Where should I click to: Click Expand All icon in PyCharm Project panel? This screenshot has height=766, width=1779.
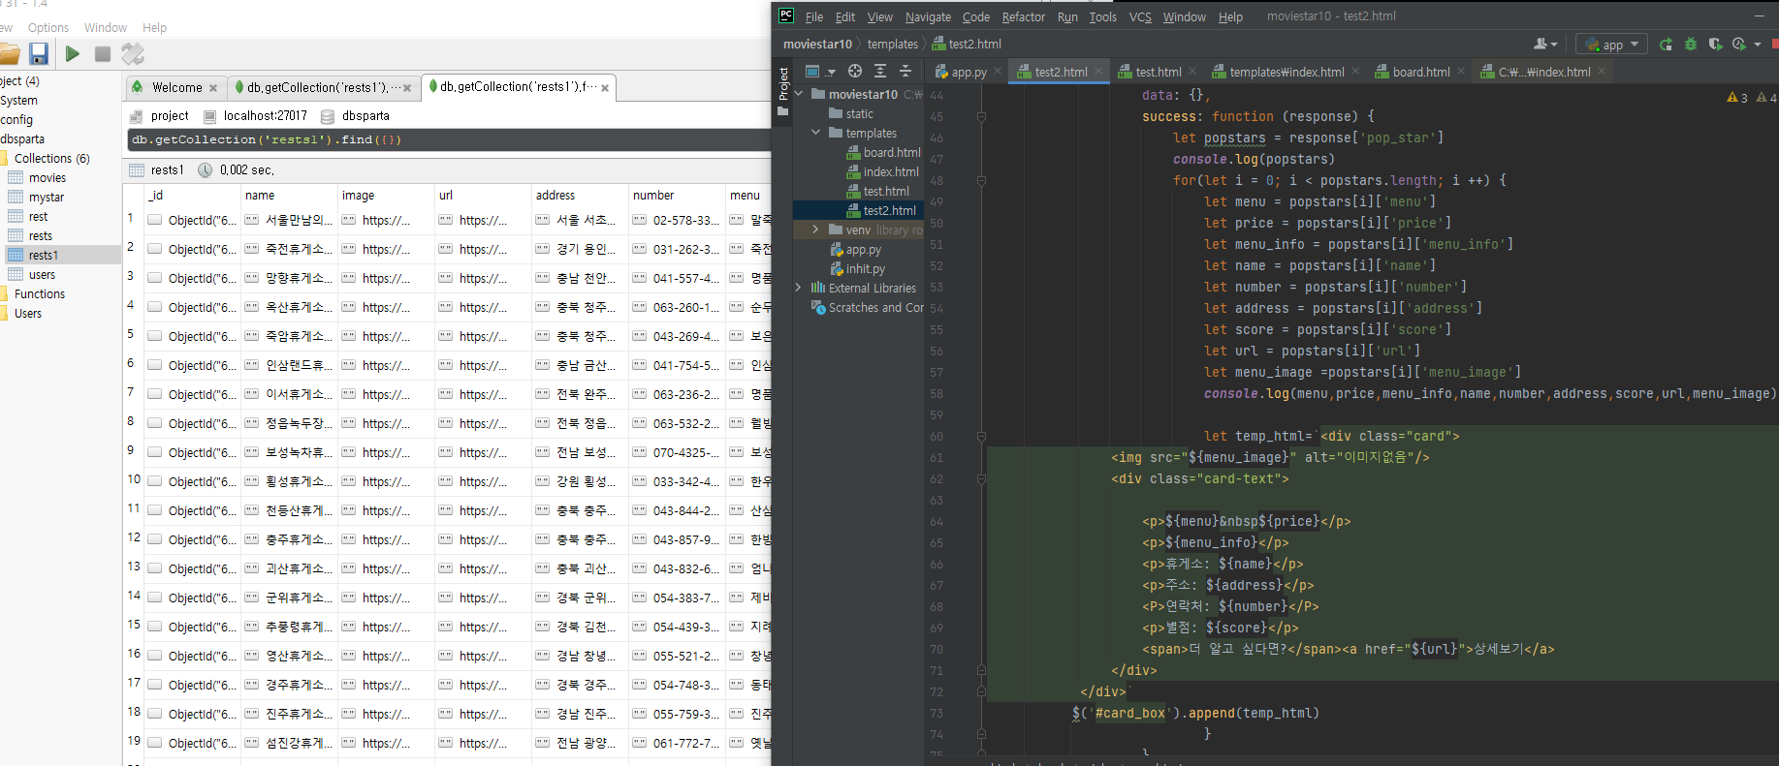click(880, 71)
